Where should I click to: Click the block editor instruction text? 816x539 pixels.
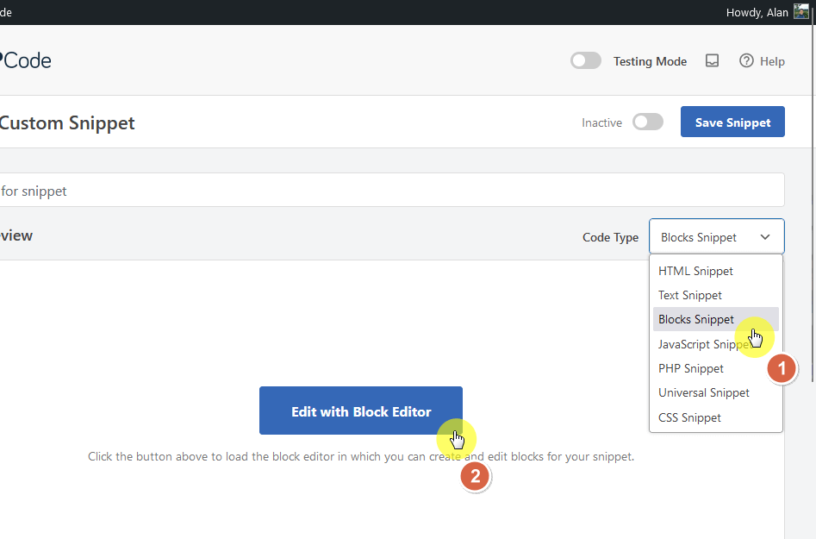coord(361,457)
